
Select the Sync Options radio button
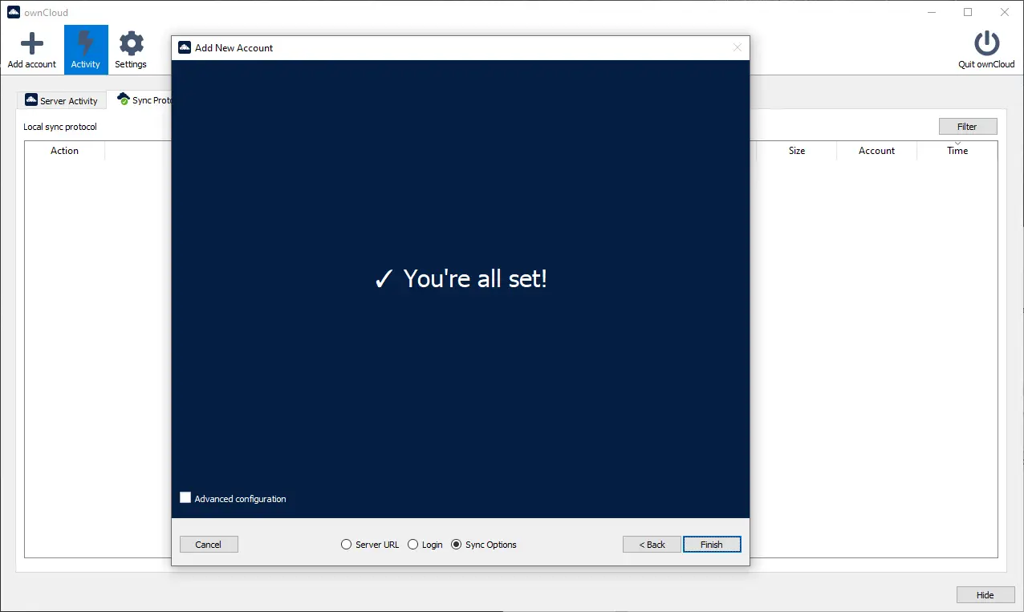coord(457,545)
